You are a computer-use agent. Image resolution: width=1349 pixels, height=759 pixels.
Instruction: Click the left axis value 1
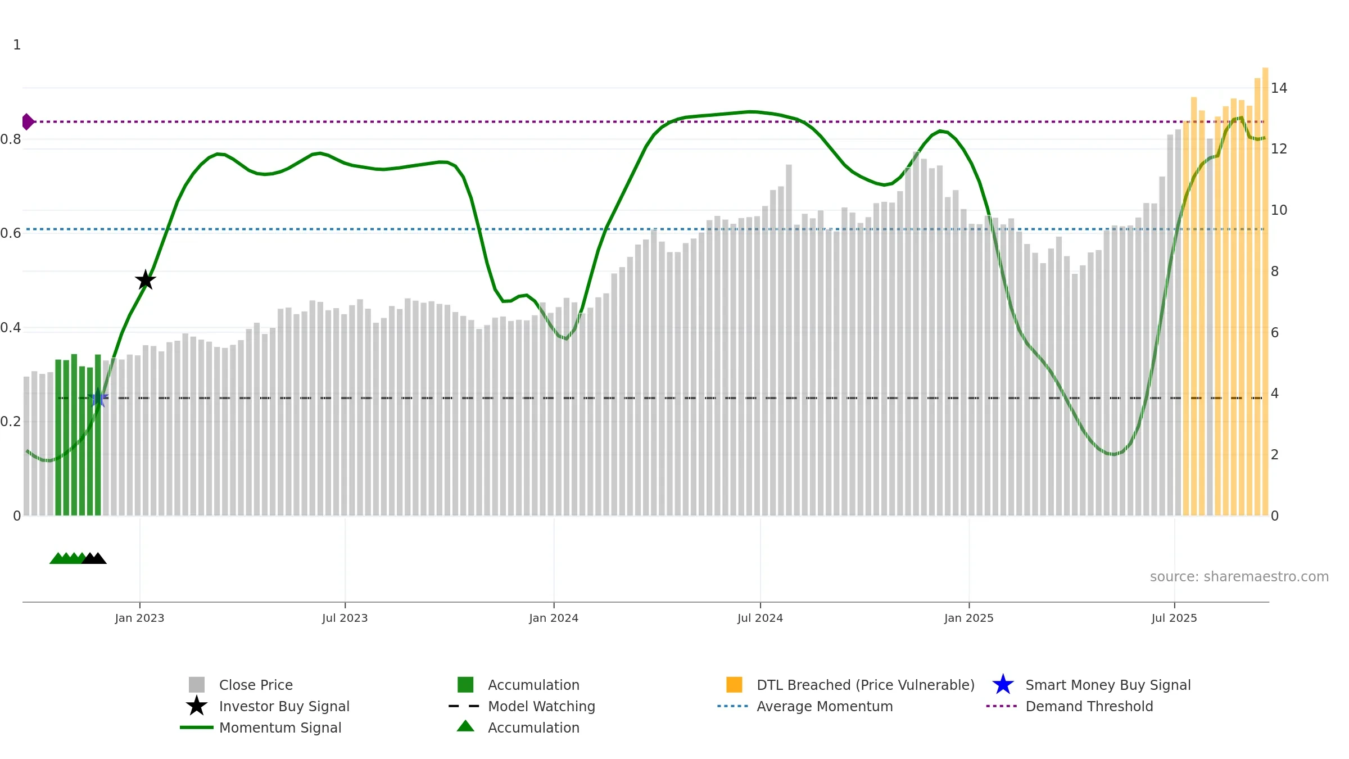coord(17,45)
